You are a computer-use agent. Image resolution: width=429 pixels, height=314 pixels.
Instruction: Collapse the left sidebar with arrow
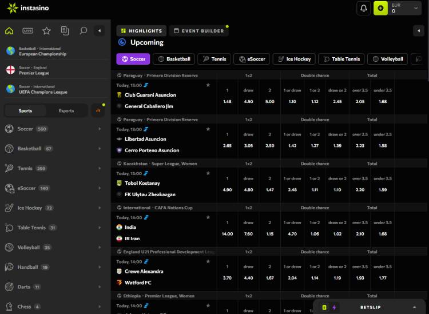100,31
